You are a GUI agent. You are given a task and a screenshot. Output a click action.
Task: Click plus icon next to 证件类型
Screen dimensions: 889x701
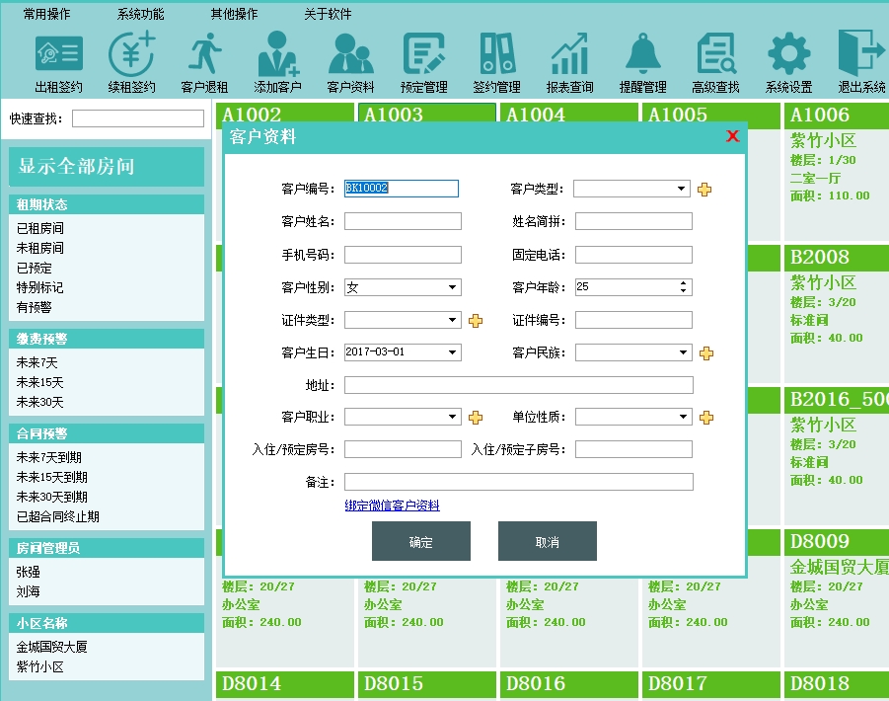pyautogui.click(x=476, y=321)
